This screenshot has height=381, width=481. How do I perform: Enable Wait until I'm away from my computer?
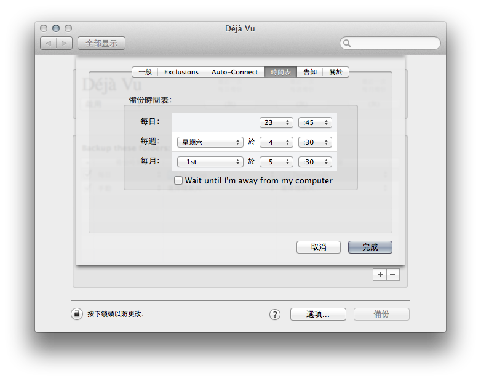(x=178, y=180)
